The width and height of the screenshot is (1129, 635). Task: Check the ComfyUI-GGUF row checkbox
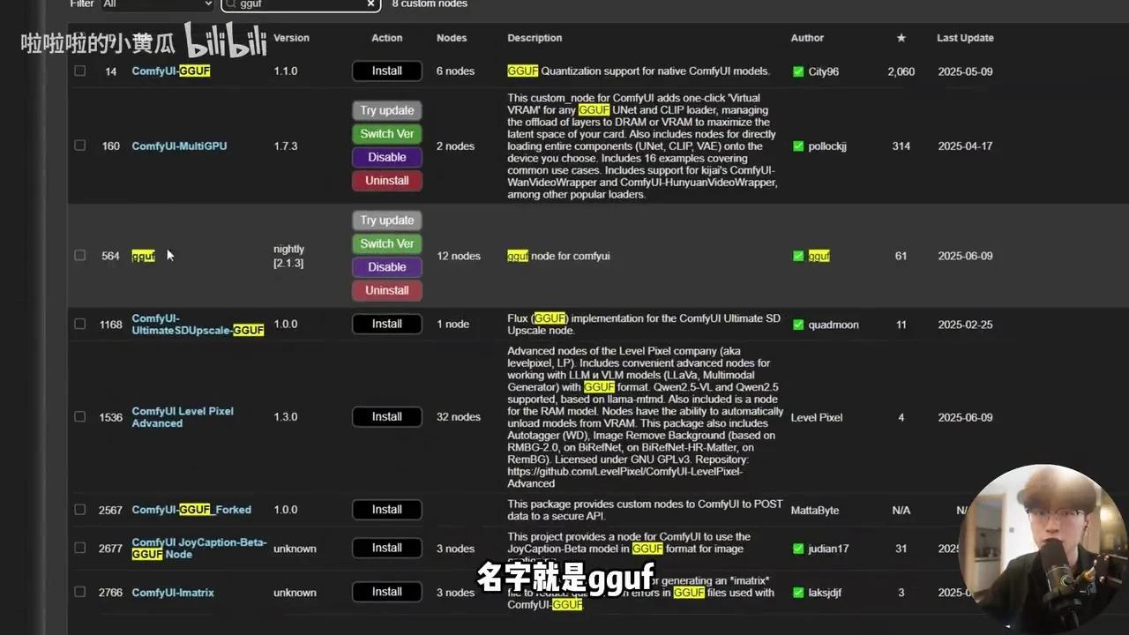[79, 71]
